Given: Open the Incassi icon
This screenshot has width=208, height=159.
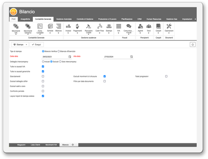Looking at the screenshot, I should coord(68,26).
